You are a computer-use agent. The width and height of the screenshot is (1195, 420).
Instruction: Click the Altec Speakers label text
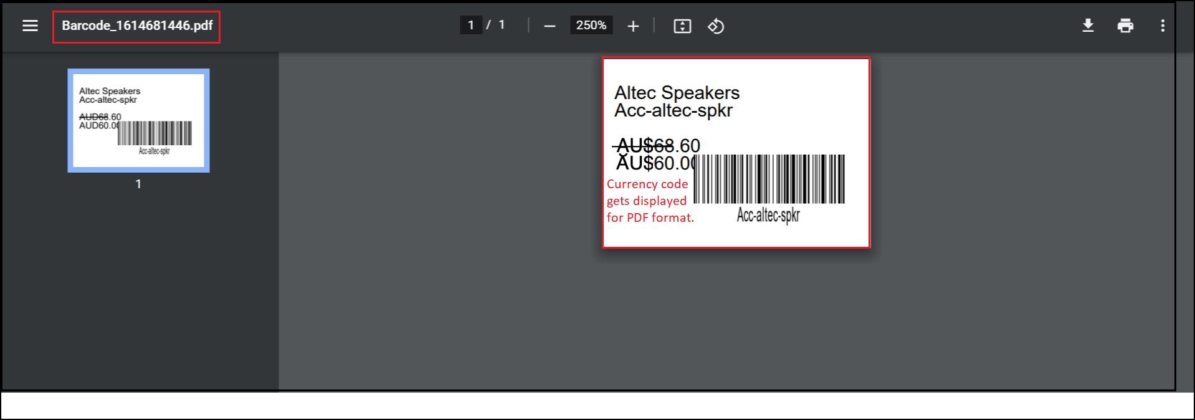pos(677,92)
